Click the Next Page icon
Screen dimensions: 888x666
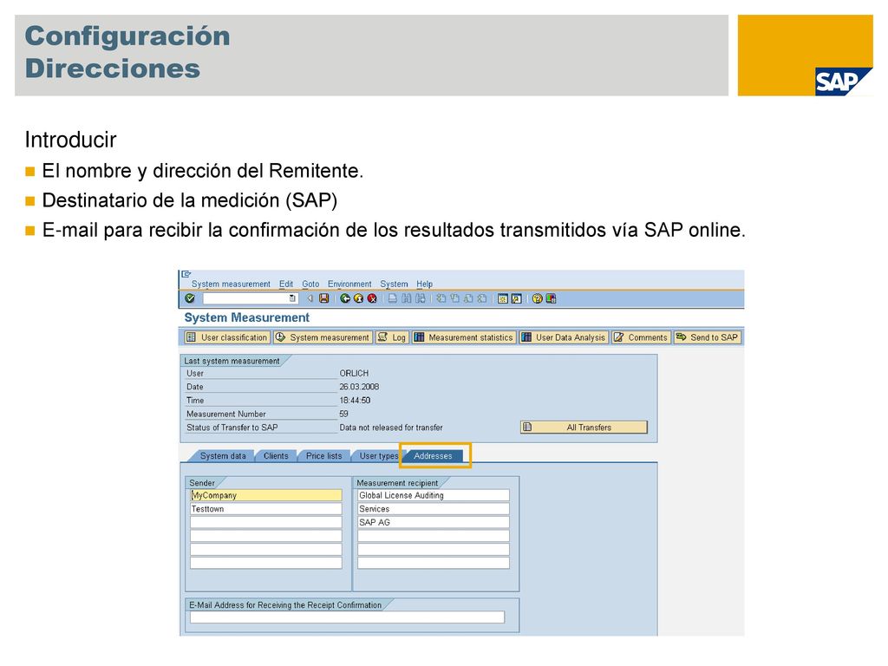[468, 298]
